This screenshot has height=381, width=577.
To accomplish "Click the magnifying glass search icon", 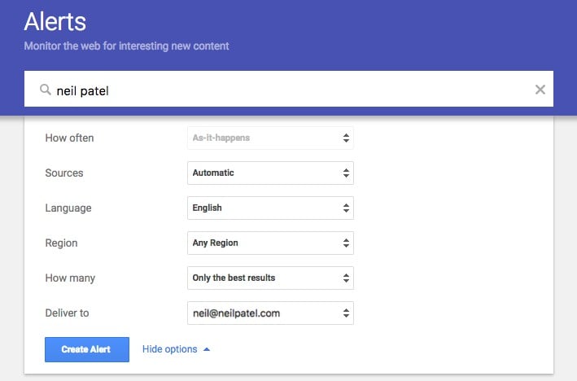I will 46,90.
